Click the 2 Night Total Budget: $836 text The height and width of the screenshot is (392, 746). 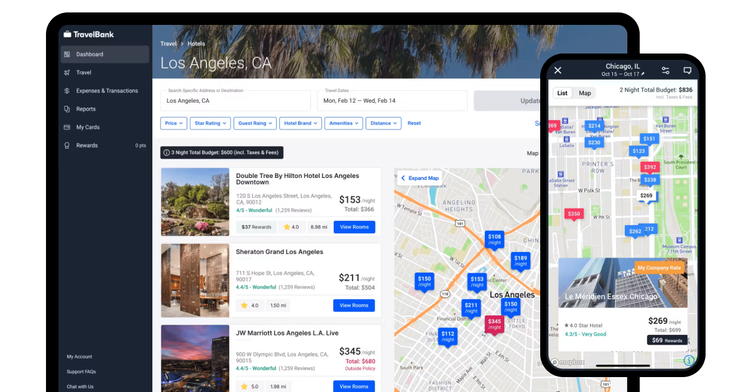pyautogui.click(x=656, y=90)
